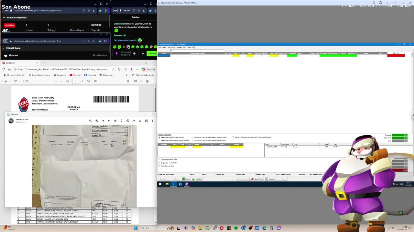Click the Edge home button
The height and width of the screenshot is (232, 414).
click(9, 69)
